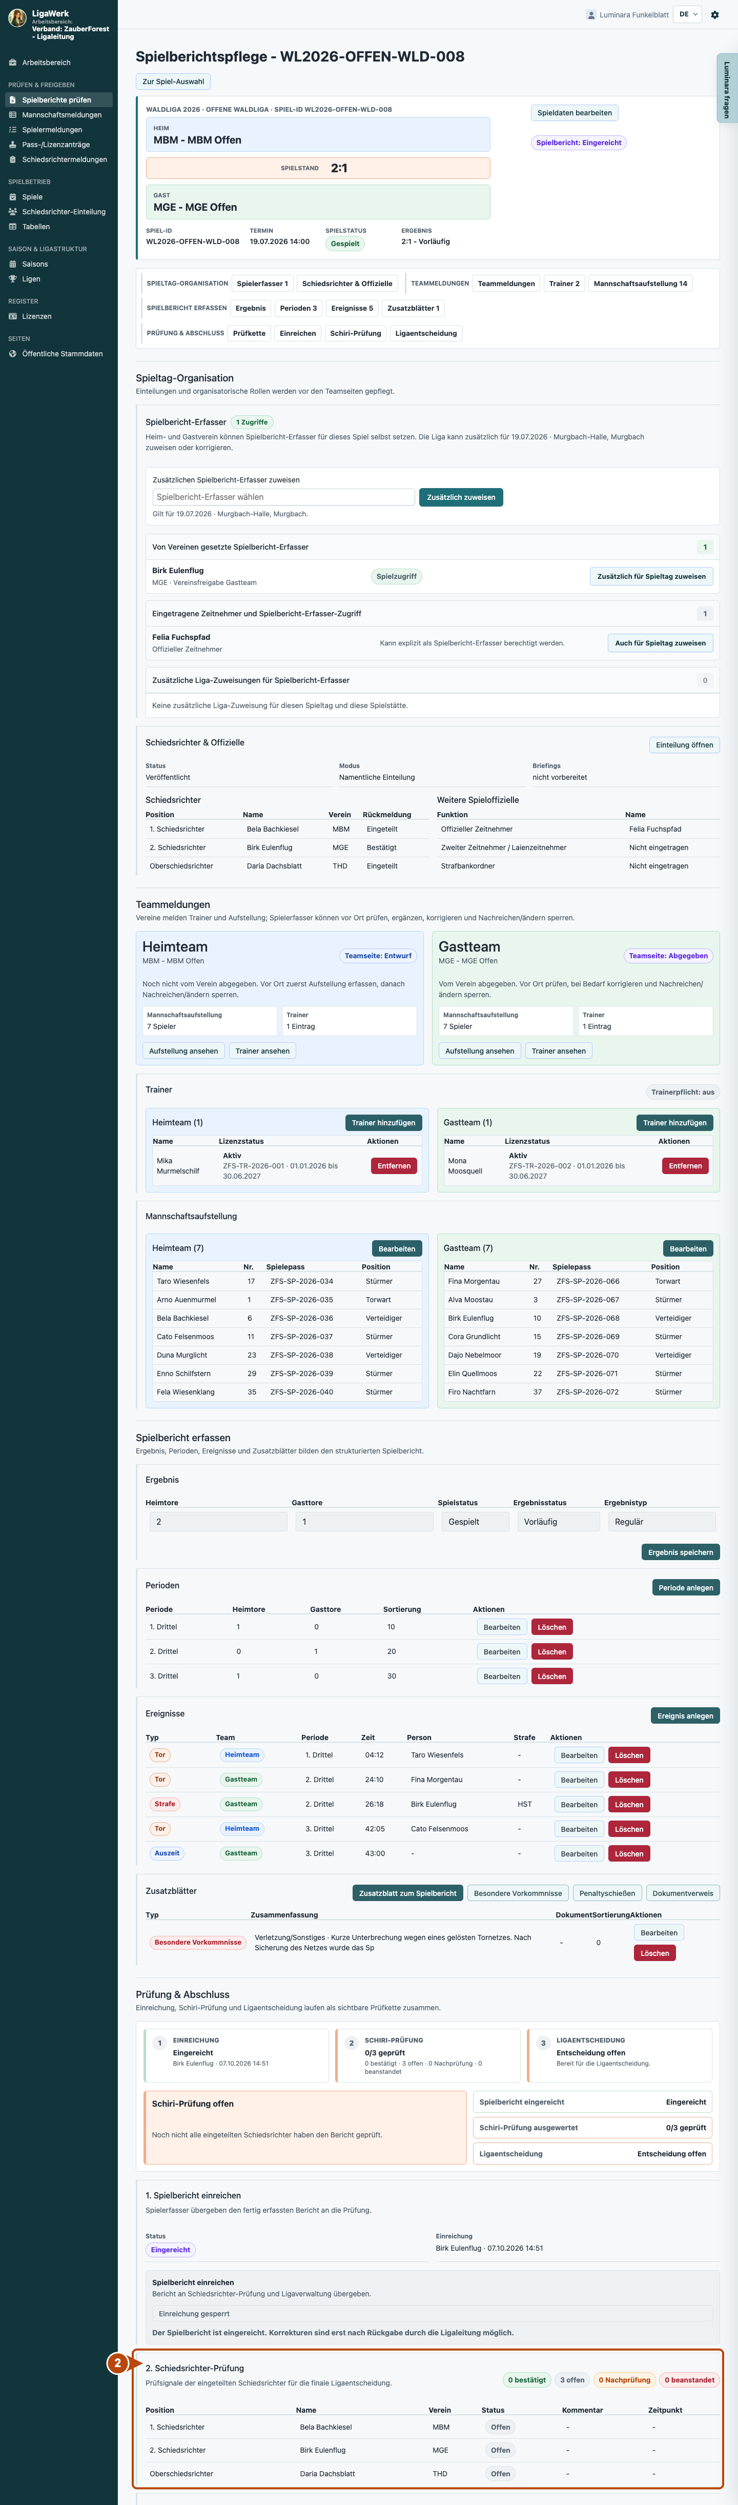
Task: Click the Zusätzlich zuweisen button
Action: 461,497
